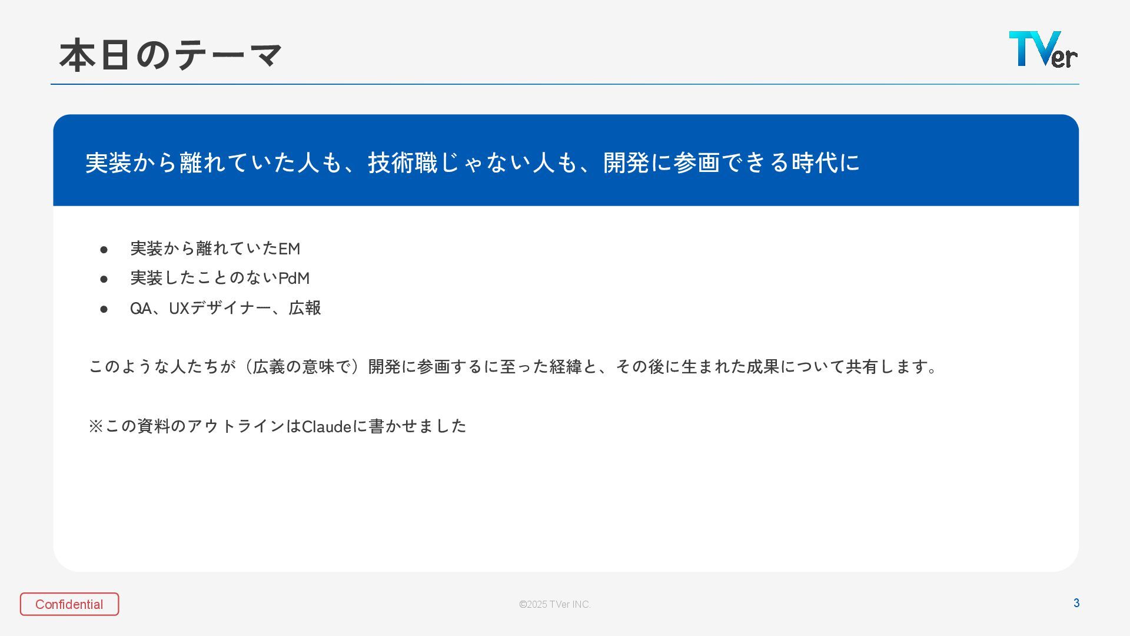This screenshot has width=1130, height=636.
Task: Click the Confidential label
Action: pos(69,604)
